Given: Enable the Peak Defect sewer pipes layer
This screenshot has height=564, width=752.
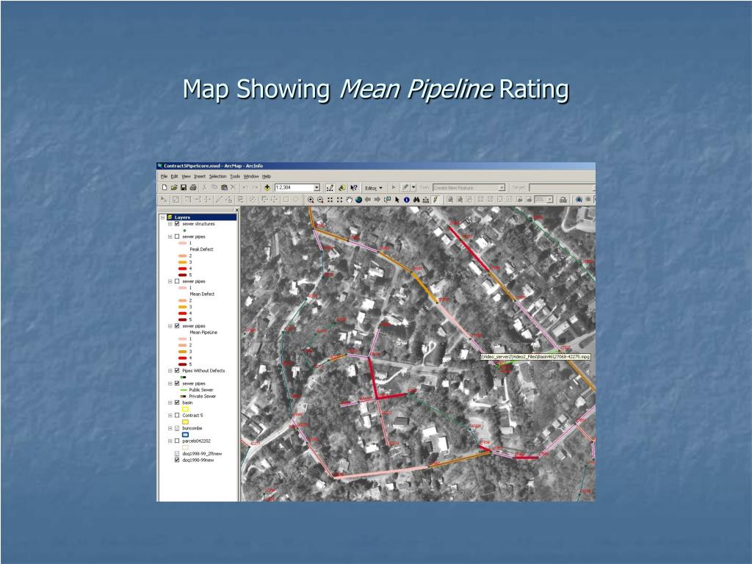Looking at the screenshot, I should (177, 237).
